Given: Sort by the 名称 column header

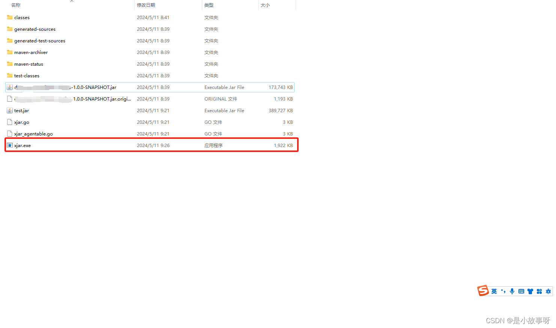Looking at the screenshot, I should 16,5.
